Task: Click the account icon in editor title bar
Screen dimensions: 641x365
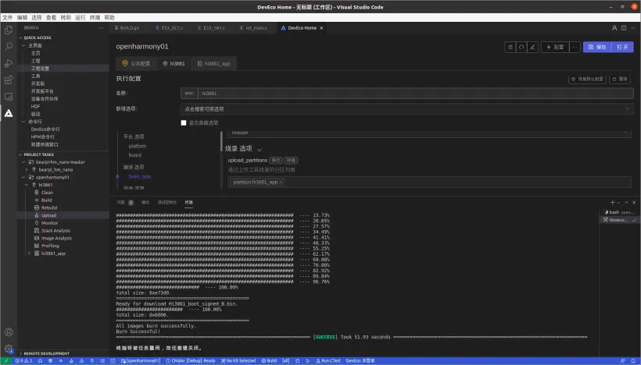Action: [x=614, y=28]
